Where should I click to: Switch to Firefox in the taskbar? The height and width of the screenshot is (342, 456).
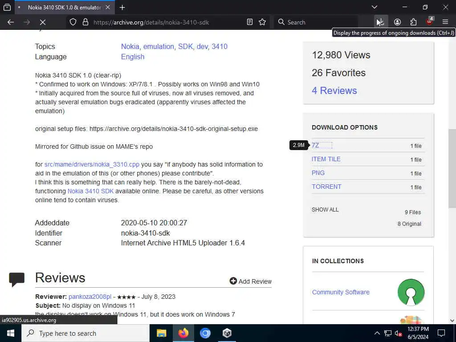[183, 333]
